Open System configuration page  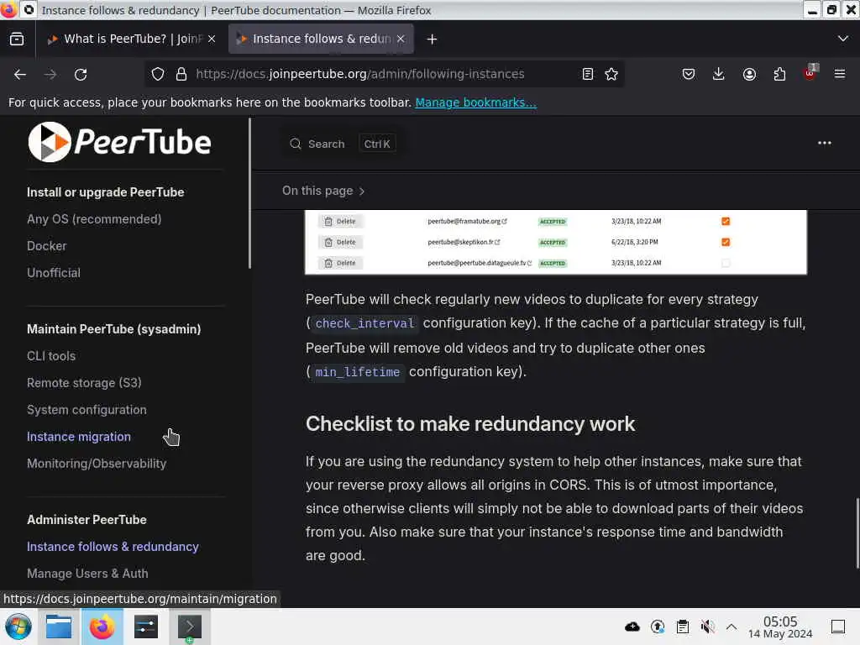87,410
